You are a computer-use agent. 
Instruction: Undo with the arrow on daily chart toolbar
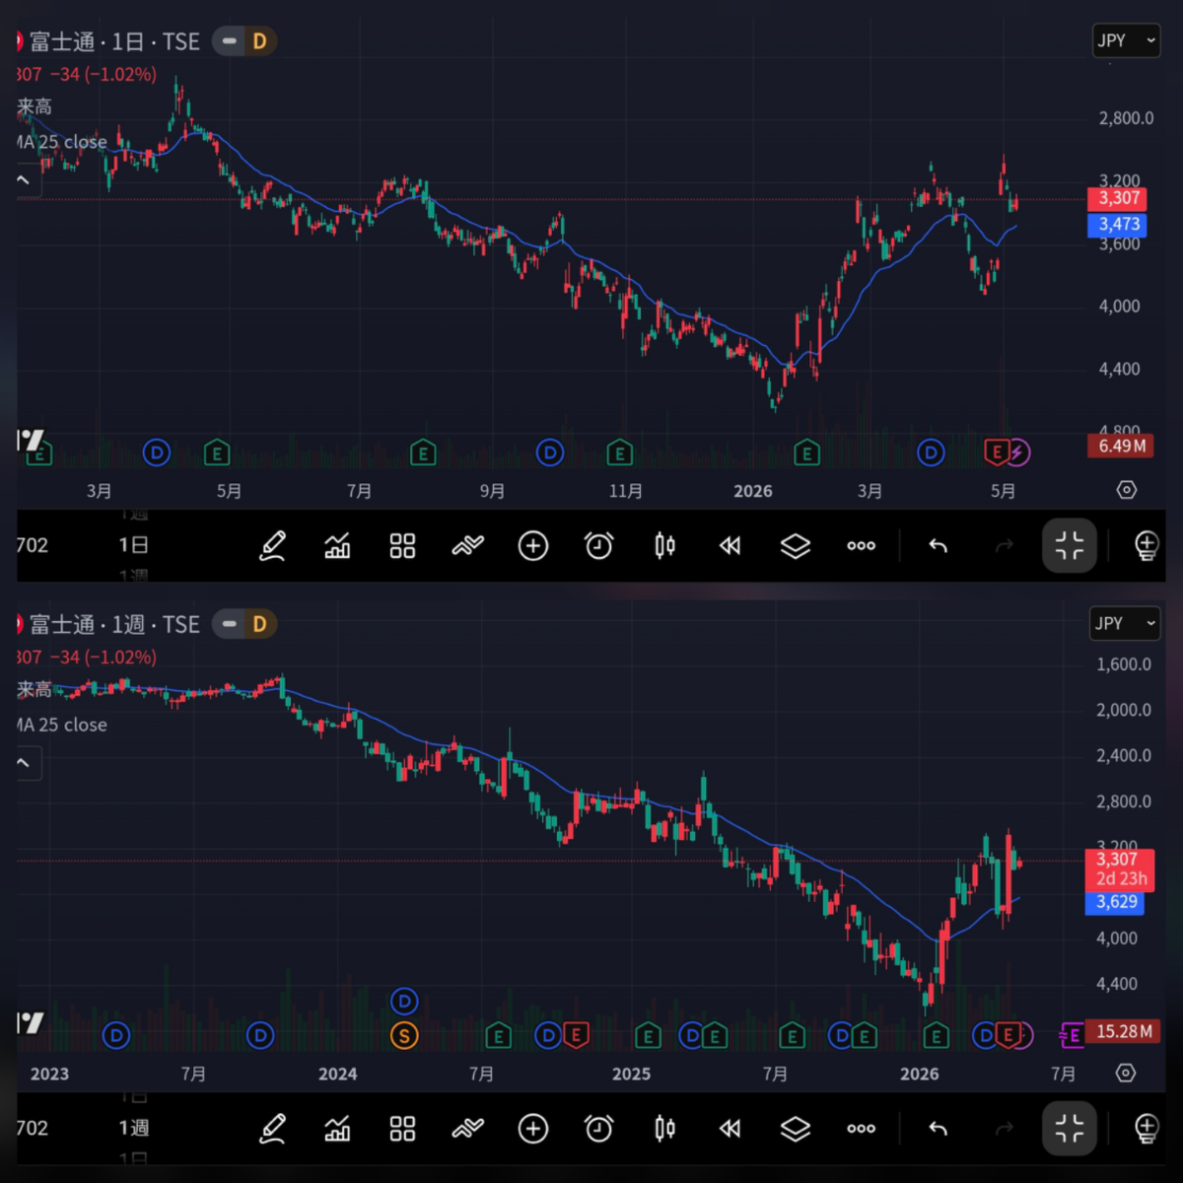click(x=938, y=545)
